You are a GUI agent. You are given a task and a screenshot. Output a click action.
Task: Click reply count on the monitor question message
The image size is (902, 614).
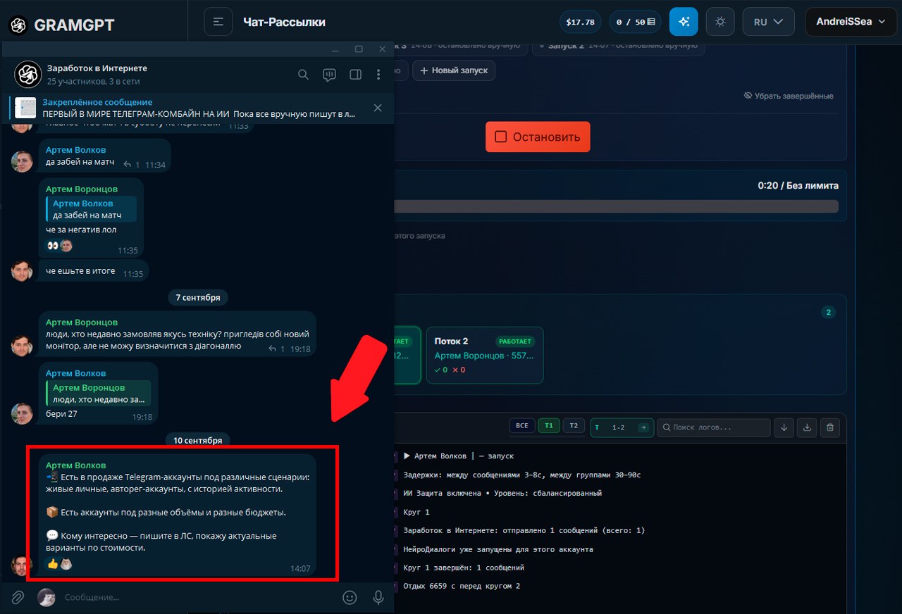point(276,349)
